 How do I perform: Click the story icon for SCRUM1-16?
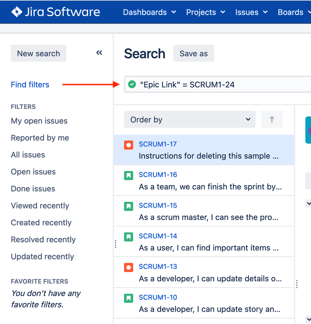129,175
